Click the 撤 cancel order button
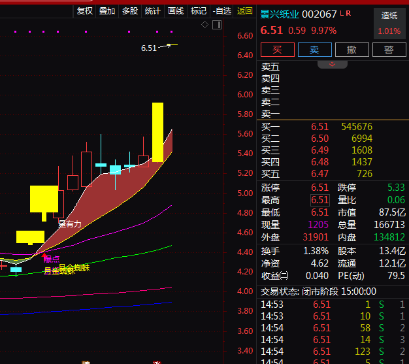The image size is (409, 364). pyautogui.click(x=352, y=50)
